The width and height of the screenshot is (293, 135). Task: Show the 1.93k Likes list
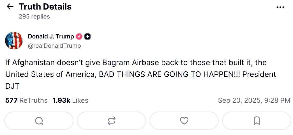coord(70,100)
